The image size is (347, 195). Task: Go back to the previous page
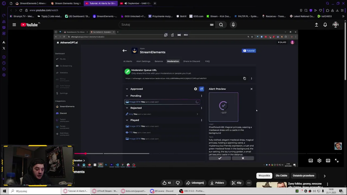(11, 10)
